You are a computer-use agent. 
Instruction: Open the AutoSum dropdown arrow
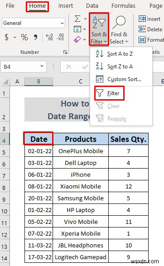click(85, 19)
